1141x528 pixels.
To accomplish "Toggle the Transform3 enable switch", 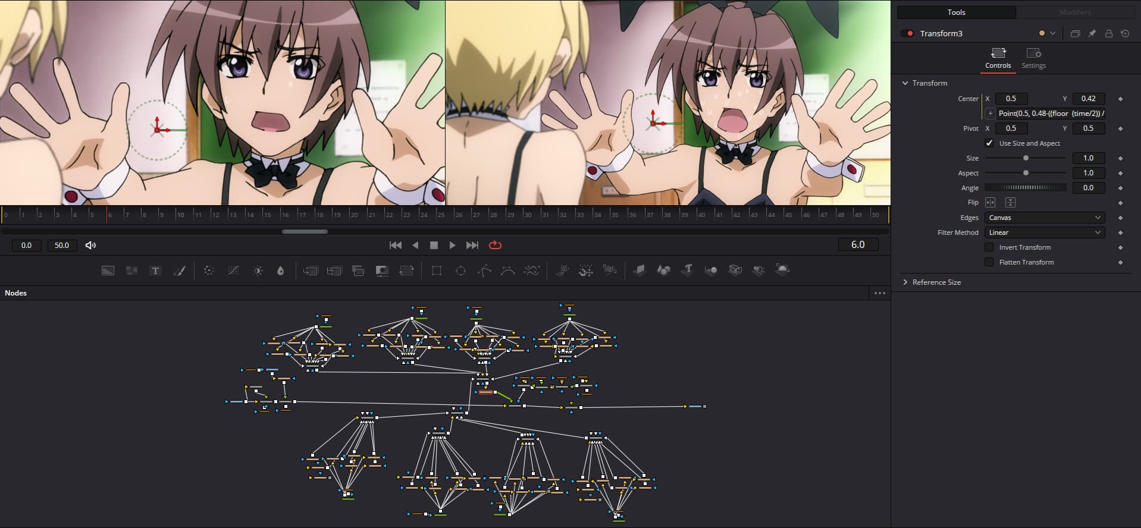I will [x=907, y=34].
